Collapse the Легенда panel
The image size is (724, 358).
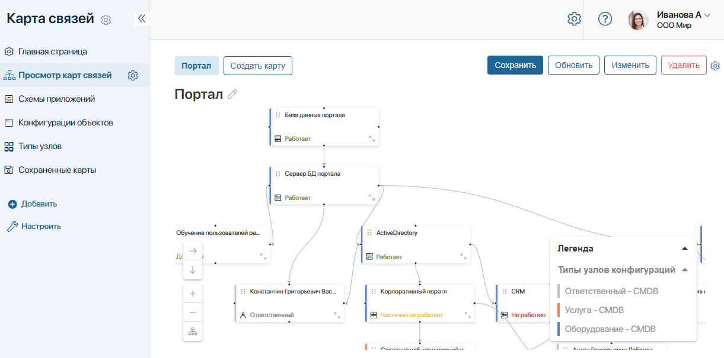click(x=685, y=249)
